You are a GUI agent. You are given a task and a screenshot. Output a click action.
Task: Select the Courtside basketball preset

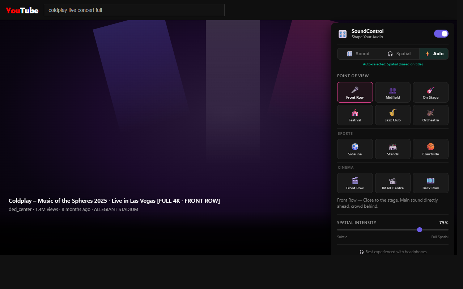click(430, 149)
